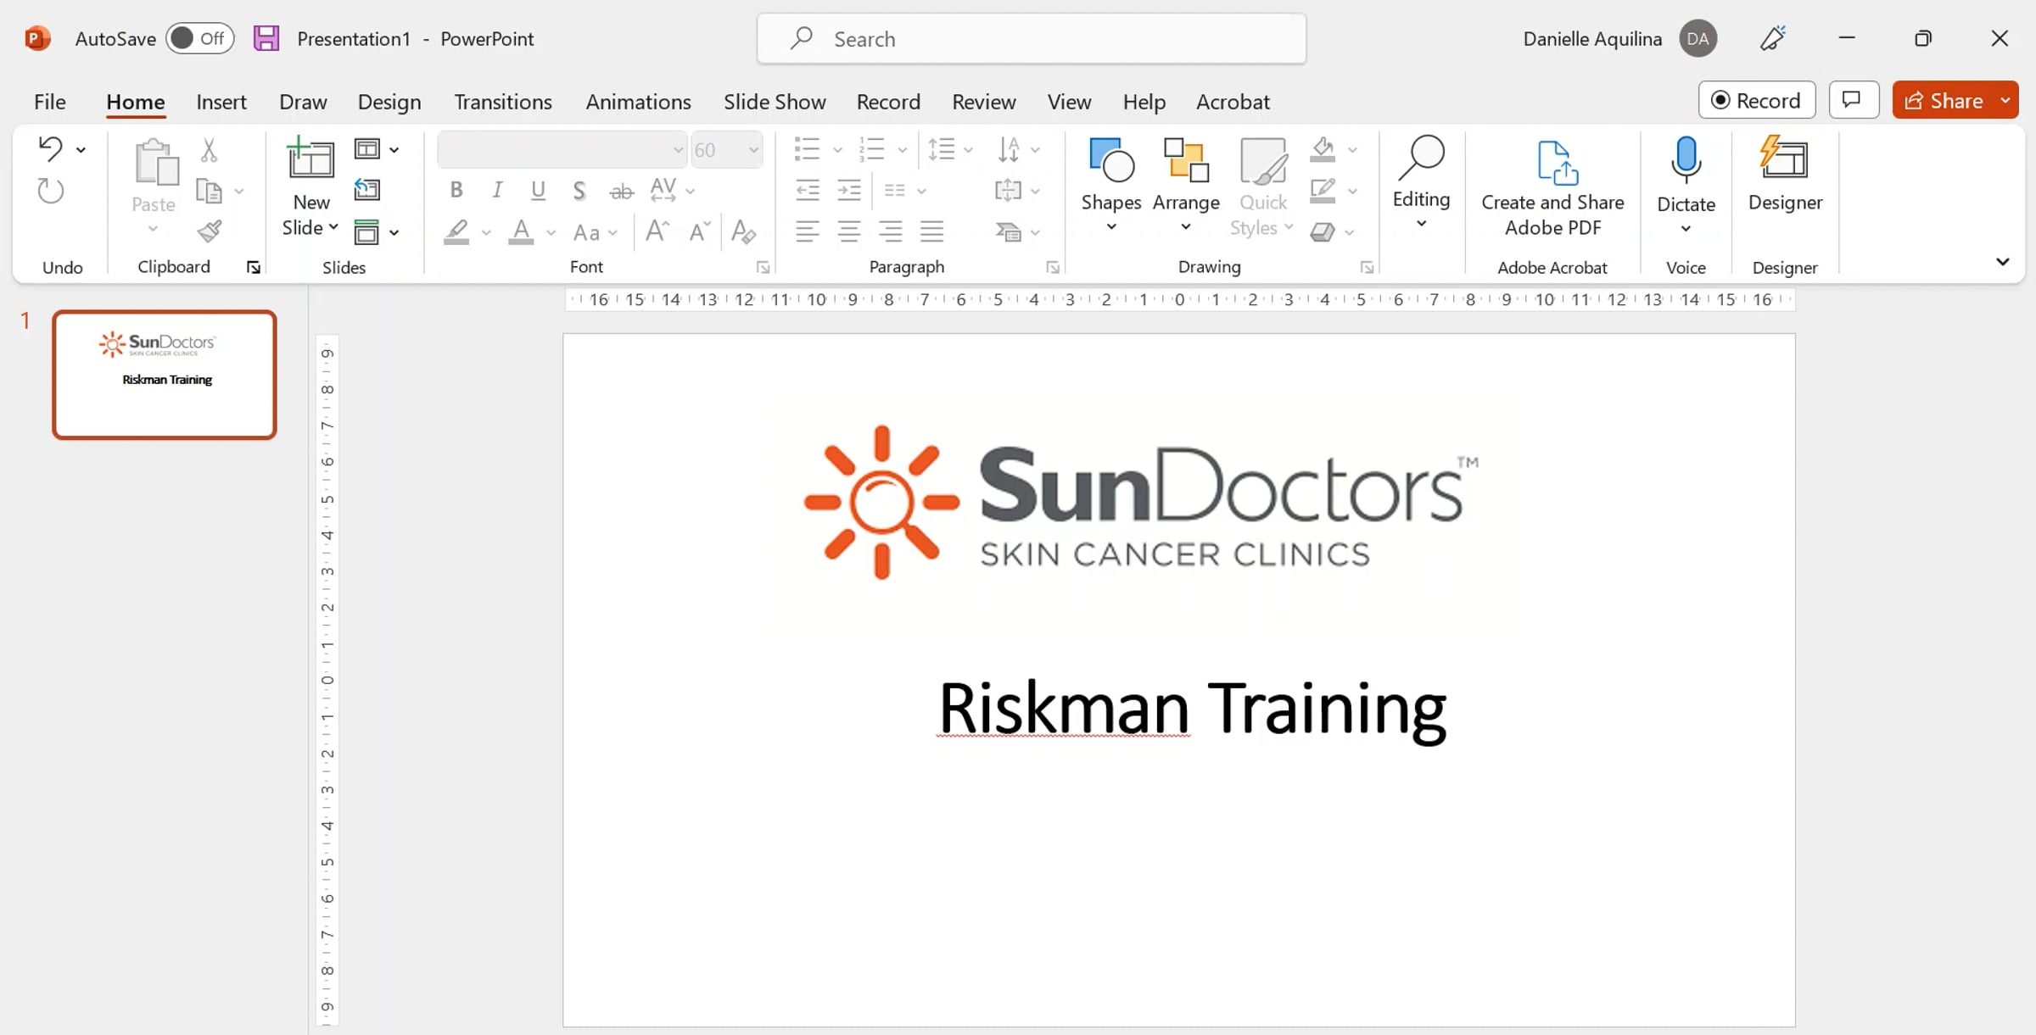Screen dimensions: 2036x1035
Task: Click the Font Color swatch
Action: (521, 231)
